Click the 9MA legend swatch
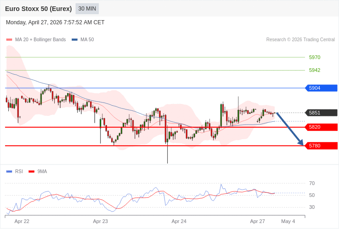Screen dimensions: 339x229 31,172
